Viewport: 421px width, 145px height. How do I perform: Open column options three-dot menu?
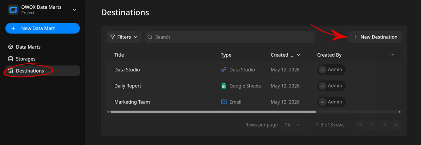pyautogui.click(x=392, y=55)
